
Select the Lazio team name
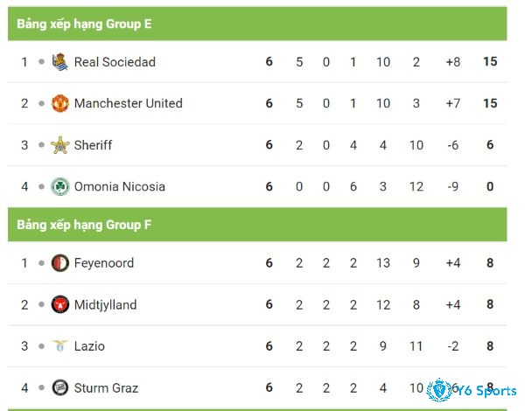pyautogui.click(x=89, y=346)
